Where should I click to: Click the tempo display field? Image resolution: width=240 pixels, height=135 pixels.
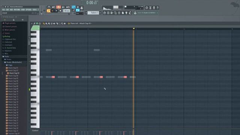pyautogui.click(x=67, y=11)
